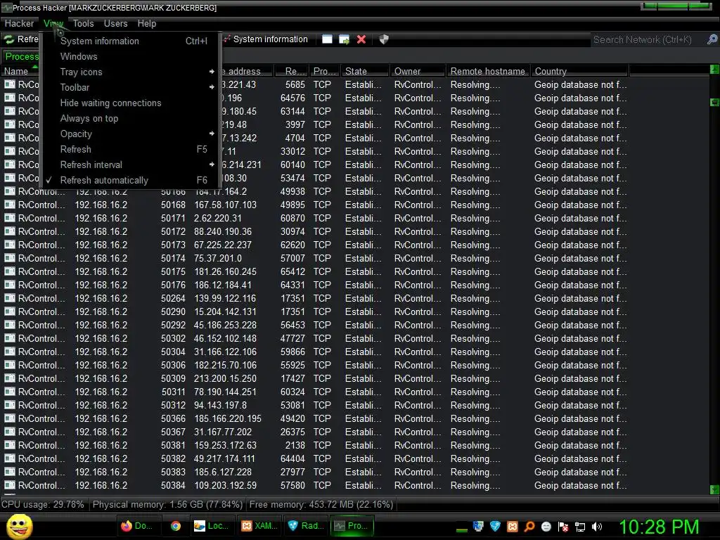Click the network connection tray icon
Image resolution: width=720 pixels, height=540 pixels.
[x=580, y=527]
